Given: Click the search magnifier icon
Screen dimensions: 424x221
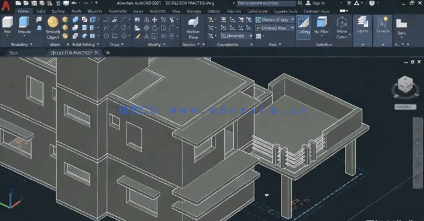Looking at the screenshot, I should click(300, 3).
